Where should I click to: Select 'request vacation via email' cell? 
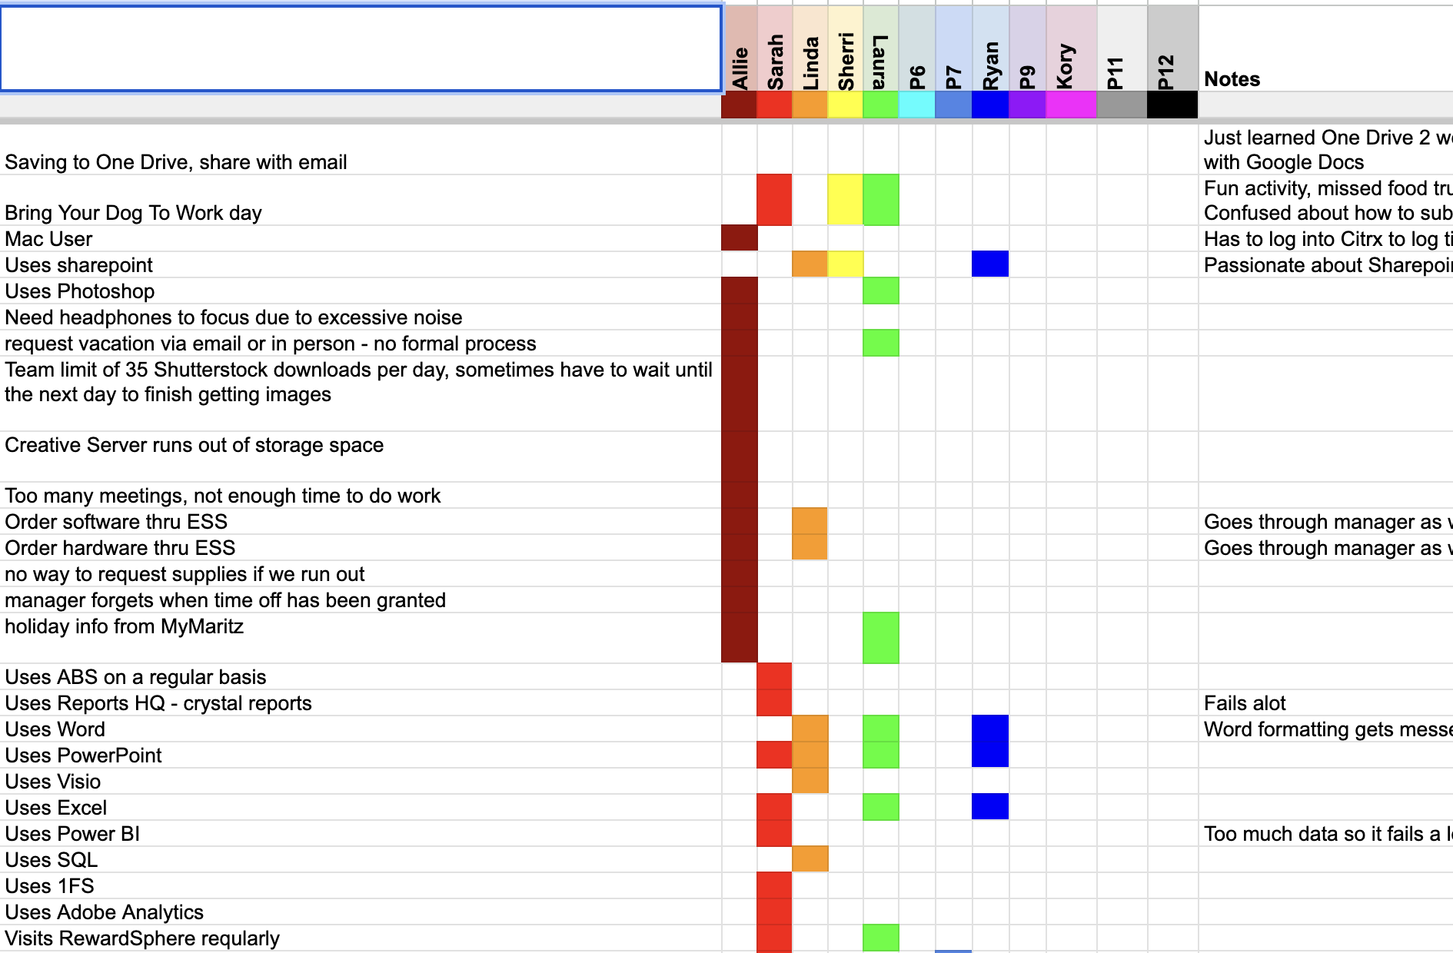click(x=361, y=344)
